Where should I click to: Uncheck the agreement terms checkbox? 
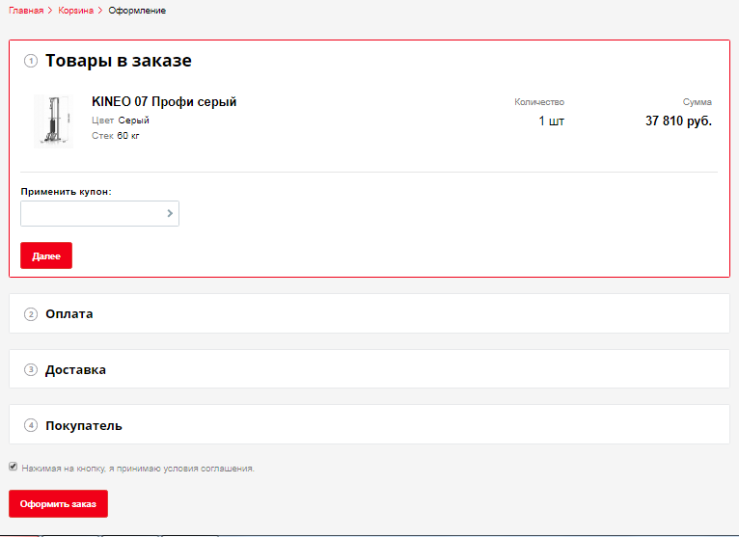tap(14, 467)
